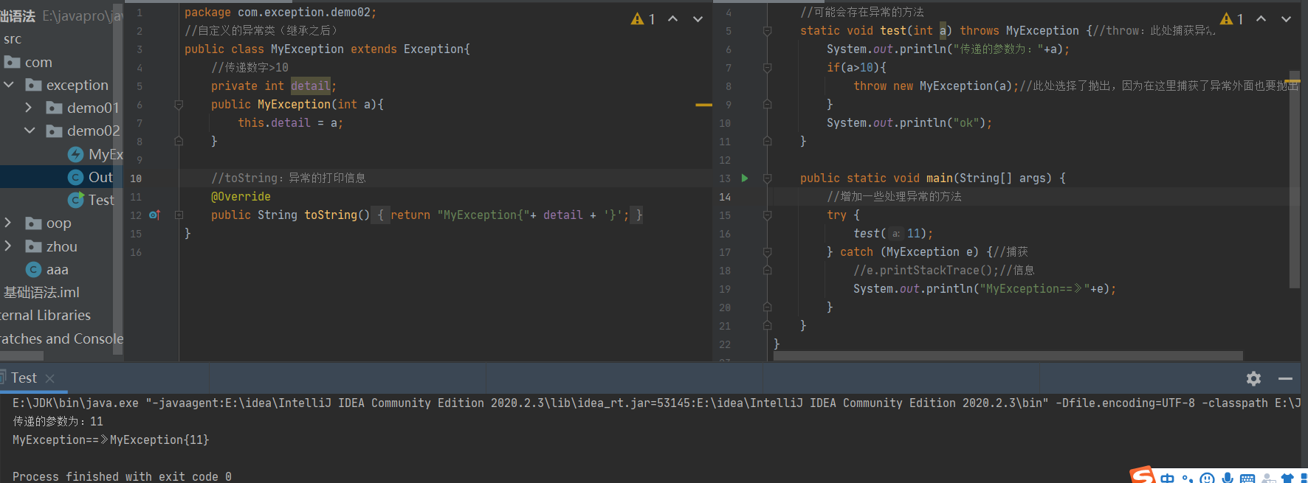Click the @Override annotation
The height and width of the screenshot is (483, 1308).
point(241,196)
